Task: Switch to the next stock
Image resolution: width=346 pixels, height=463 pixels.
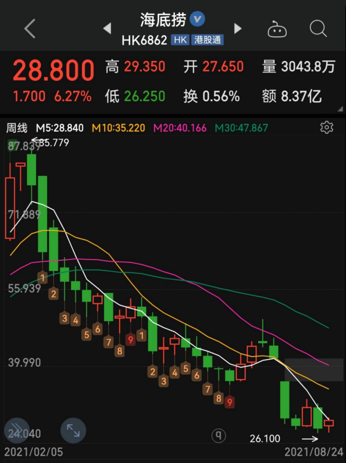Action: (x=238, y=28)
